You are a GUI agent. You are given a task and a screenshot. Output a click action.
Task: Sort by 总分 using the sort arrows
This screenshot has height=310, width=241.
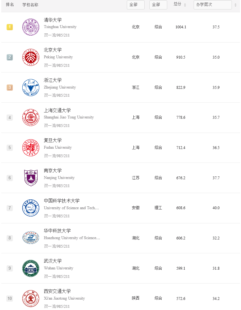pyautogui.click(x=185, y=5)
